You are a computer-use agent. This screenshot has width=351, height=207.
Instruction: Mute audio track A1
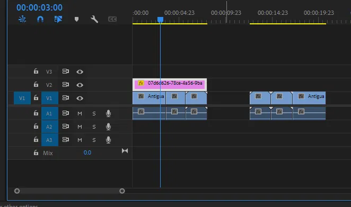[x=80, y=114]
